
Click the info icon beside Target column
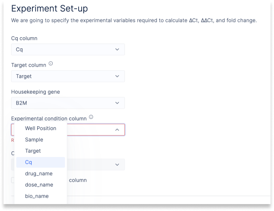coord(51,64)
